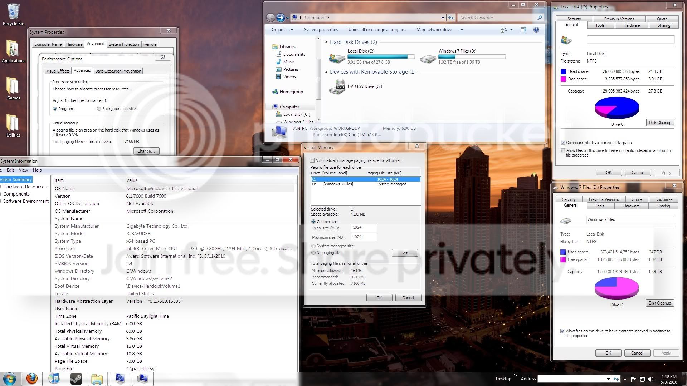Open the Music library in navigation pane

pos(289,62)
